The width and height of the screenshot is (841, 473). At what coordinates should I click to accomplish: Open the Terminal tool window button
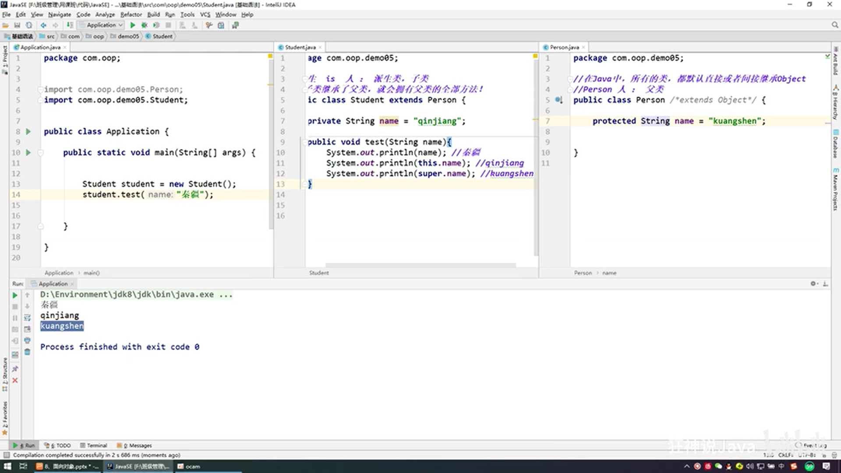93,445
